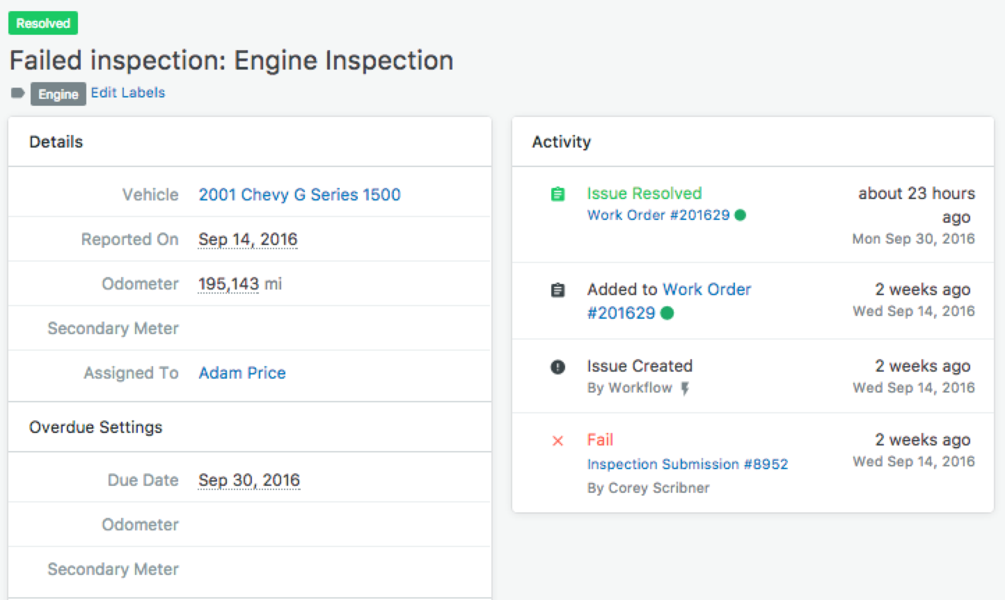
Task: Open Inspection Submission #8952
Action: coord(687,464)
